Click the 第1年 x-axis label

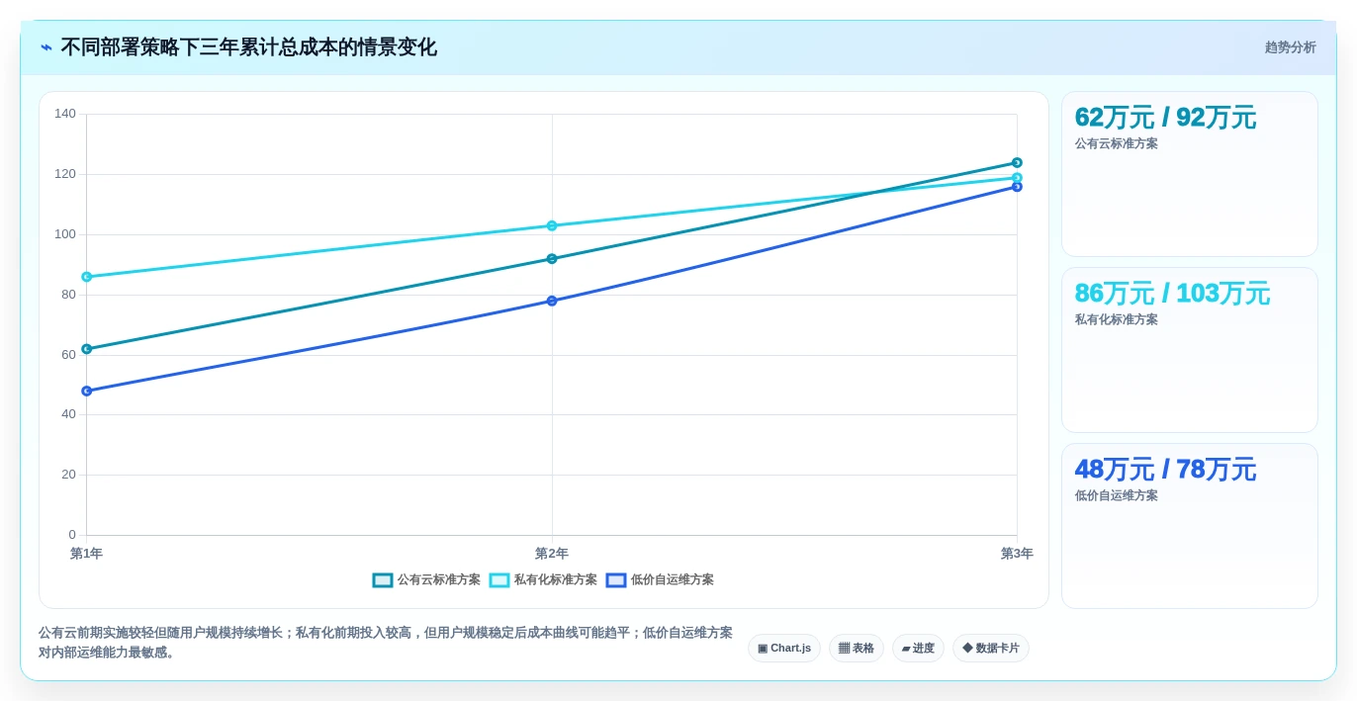[x=86, y=554]
